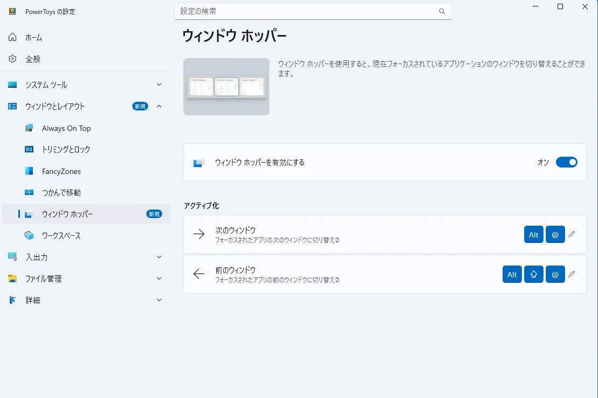Click the 新規 badge on ウィンドウとレイアウト
Image resolution: width=598 pixels, height=398 pixels.
click(140, 106)
